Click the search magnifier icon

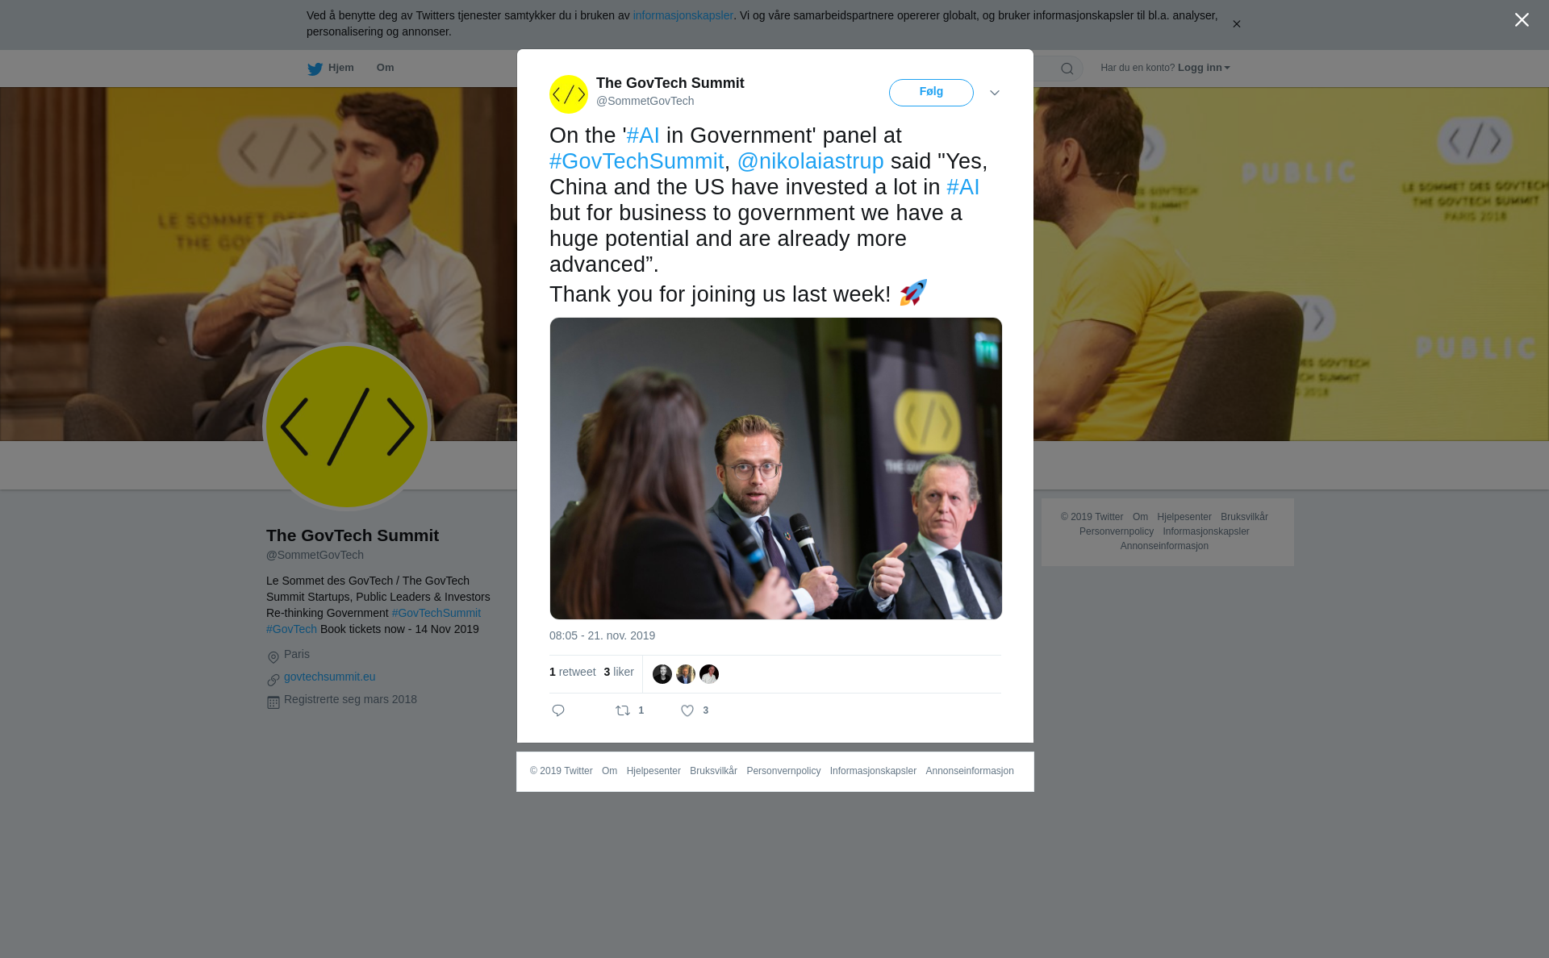pyautogui.click(x=1067, y=69)
